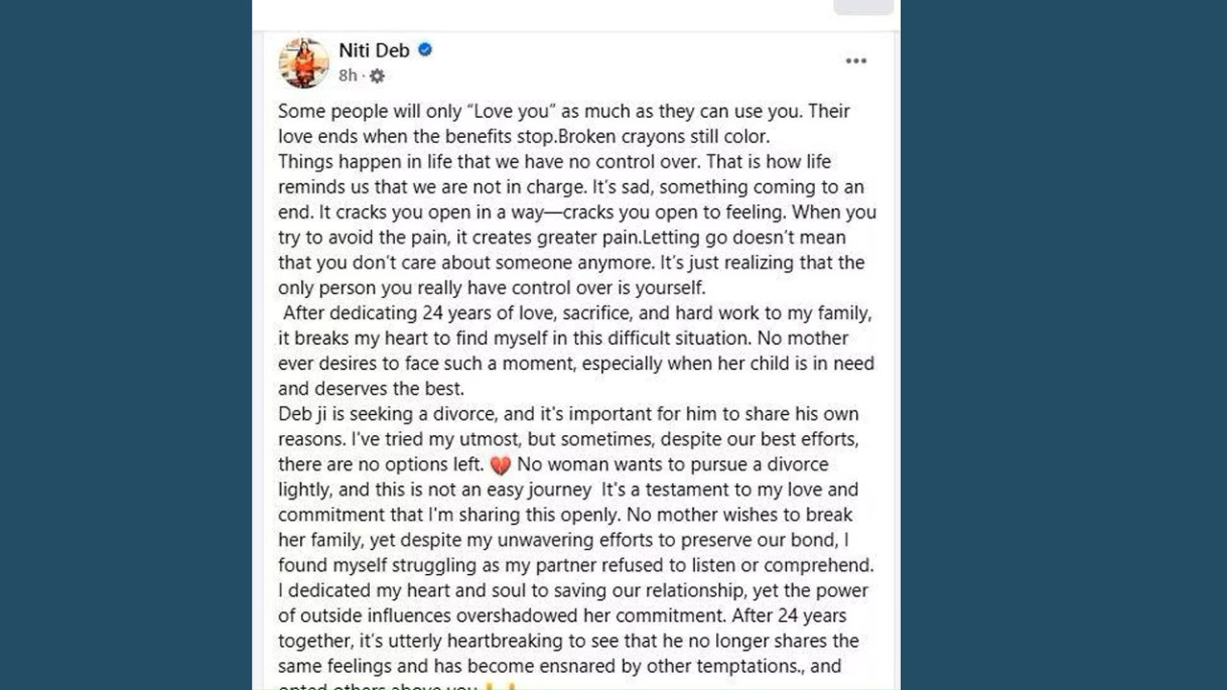The height and width of the screenshot is (690, 1227).
Task: Click the line starting "I dedicated my heart"
Action: (x=573, y=590)
